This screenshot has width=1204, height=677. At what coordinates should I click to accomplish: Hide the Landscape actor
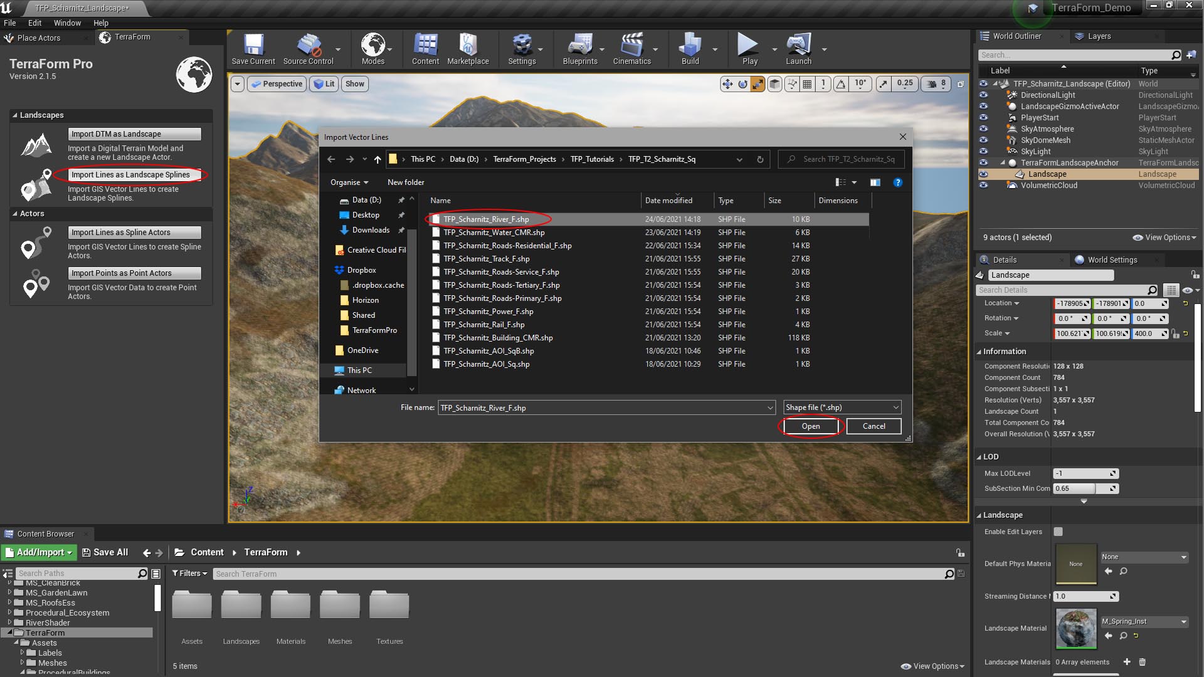[983, 174]
